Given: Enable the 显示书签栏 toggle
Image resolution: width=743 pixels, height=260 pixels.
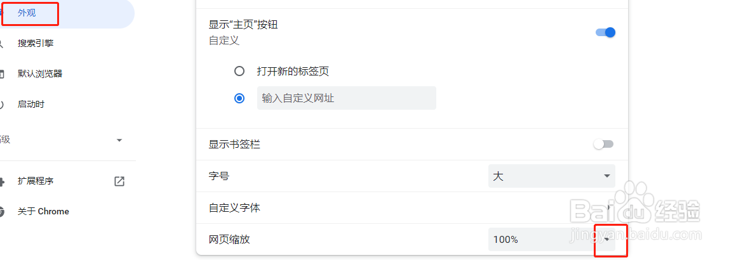Looking at the screenshot, I should coord(603,145).
